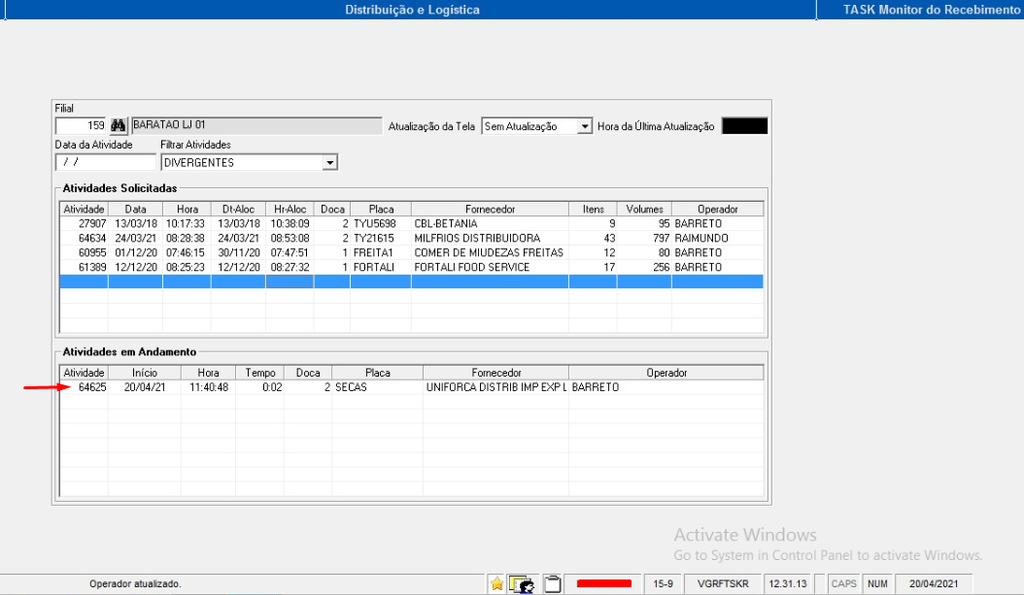1024x595 pixels.
Task: Click Hora column header in Atividades Solicitadas
Action: point(187,210)
